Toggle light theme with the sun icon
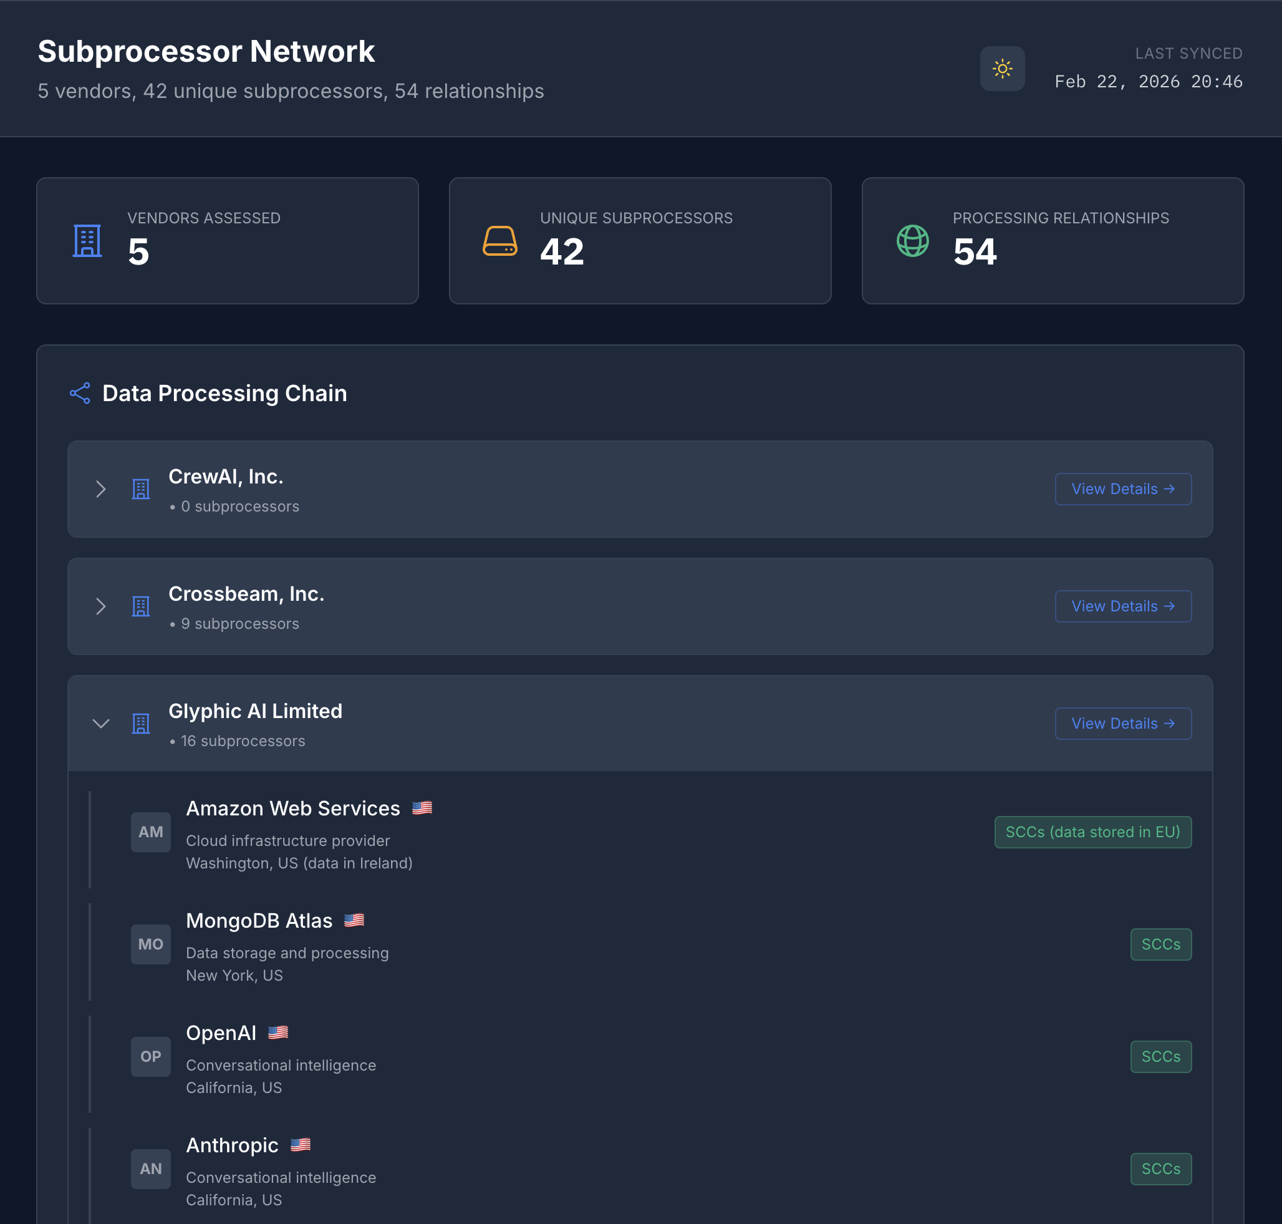 (1002, 69)
